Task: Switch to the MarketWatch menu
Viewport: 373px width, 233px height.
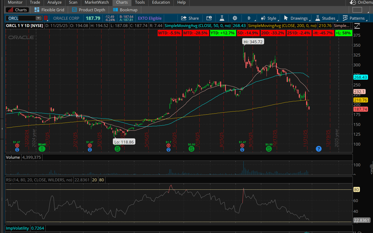Action: [96, 2]
